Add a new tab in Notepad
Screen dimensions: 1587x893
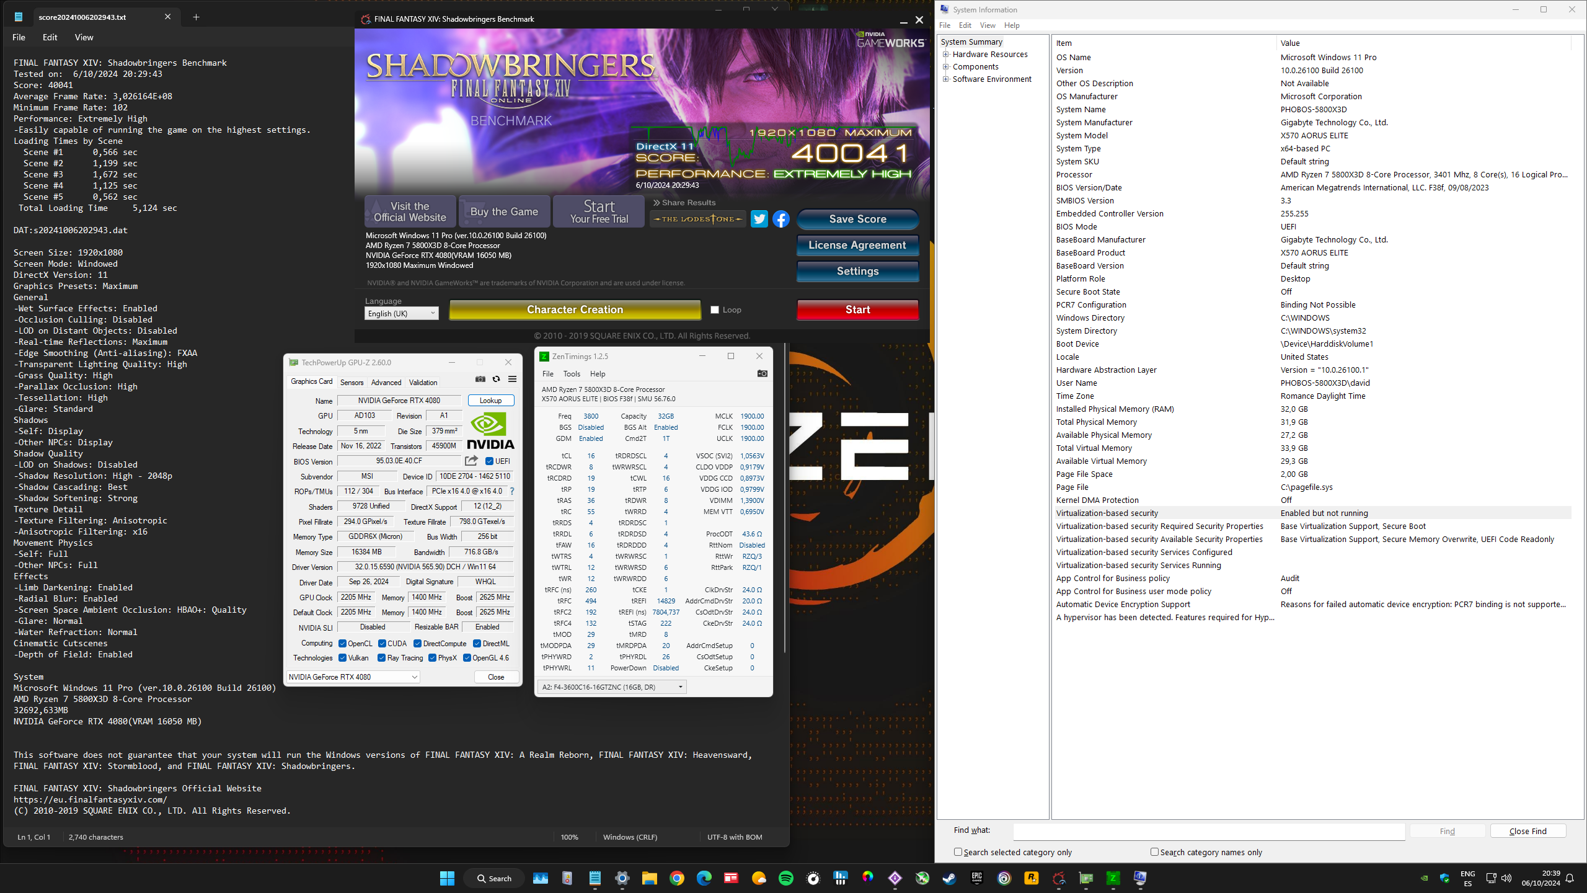(196, 17)
